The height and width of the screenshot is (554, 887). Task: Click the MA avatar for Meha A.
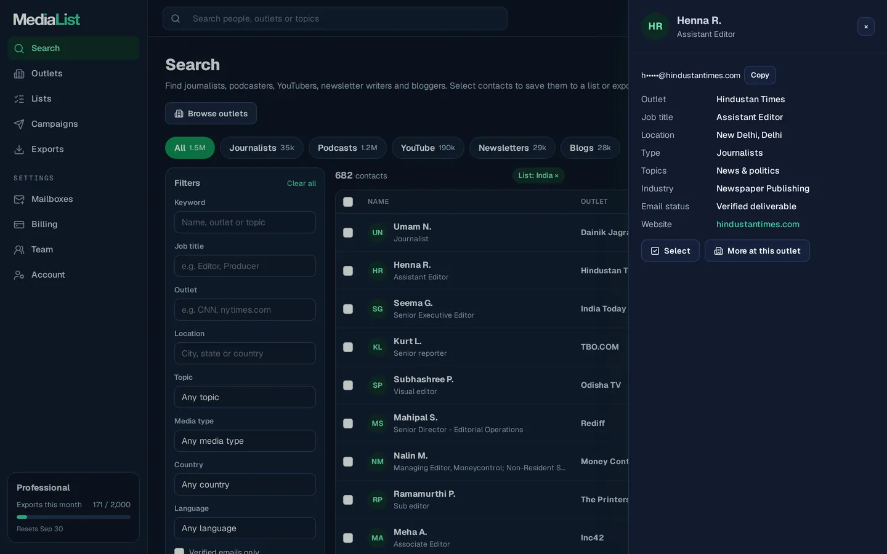pyautogui.click(x=378, y=538)
